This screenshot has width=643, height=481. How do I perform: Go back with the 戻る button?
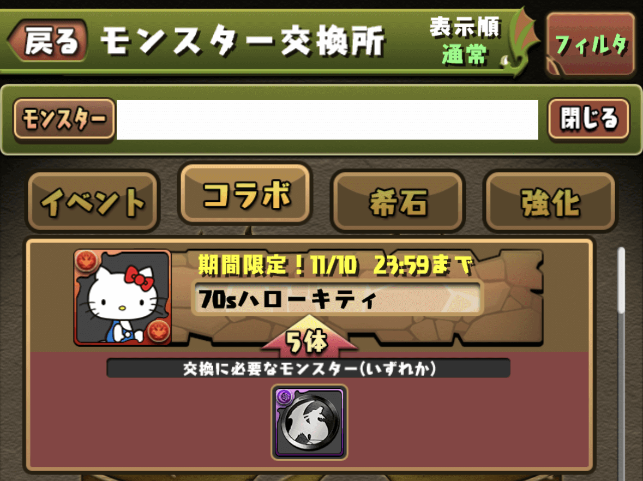(x=47, y=40)
